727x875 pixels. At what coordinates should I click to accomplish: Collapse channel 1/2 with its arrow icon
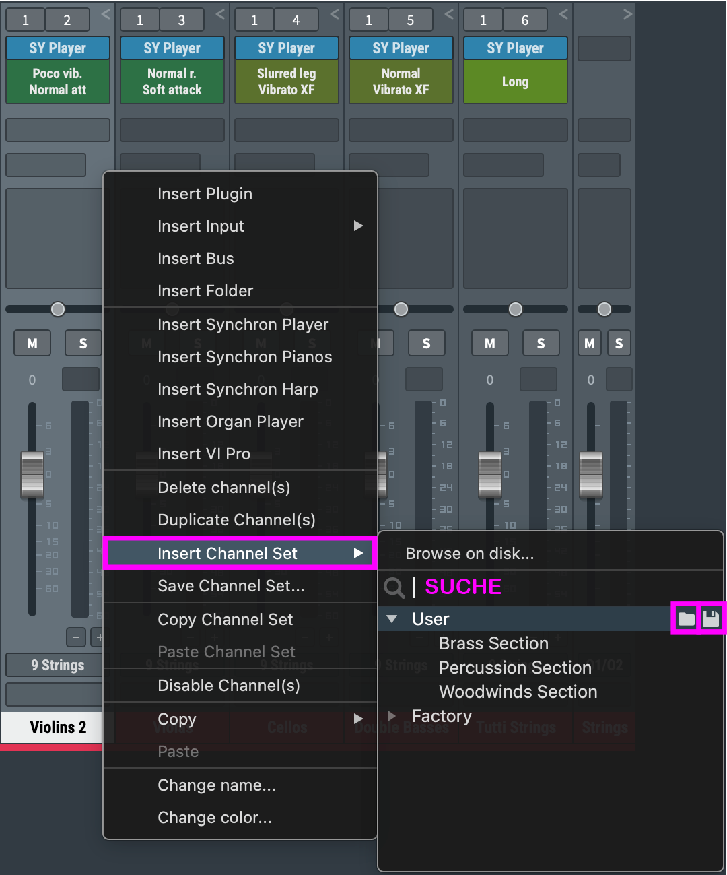[106, 14]
